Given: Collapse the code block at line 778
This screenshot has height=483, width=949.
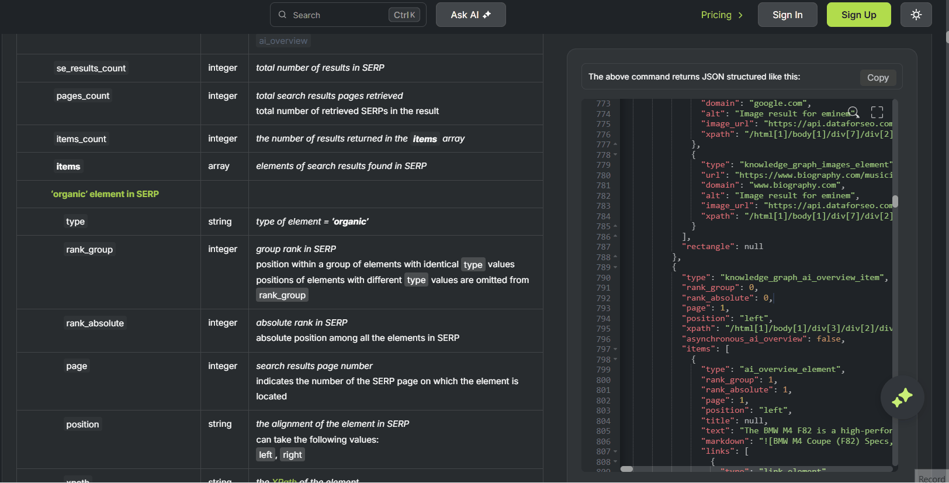Looking at the screenshot, I should click(x=615, y=155).
